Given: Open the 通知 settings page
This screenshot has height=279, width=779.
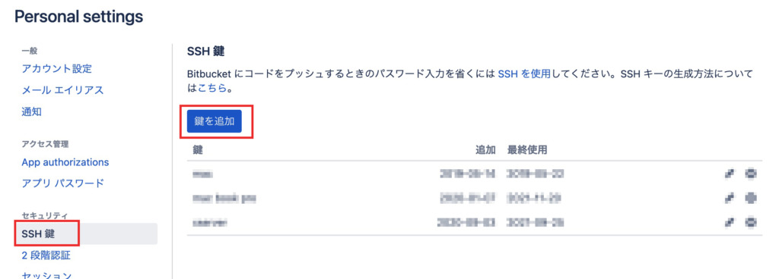Looking at the screenshot, I should click(32, 111).
